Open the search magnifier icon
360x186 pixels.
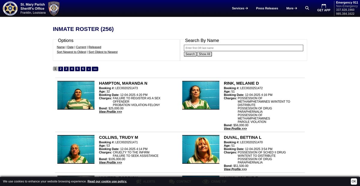click(x=307, y=8)
